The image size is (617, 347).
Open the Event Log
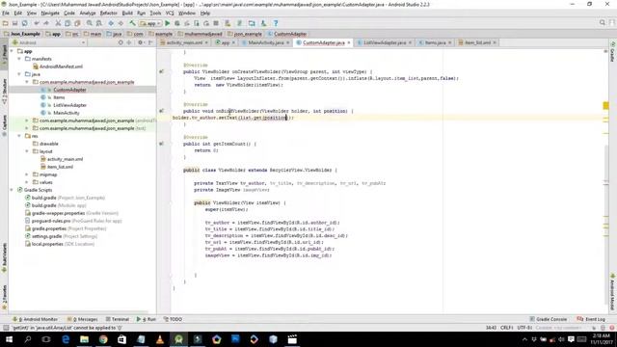[591, 319]
